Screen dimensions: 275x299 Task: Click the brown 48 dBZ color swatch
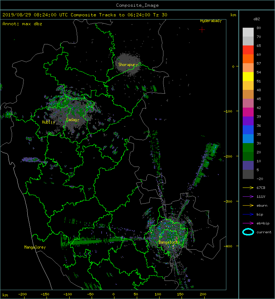pyautogui.click(x=248, y=94)
